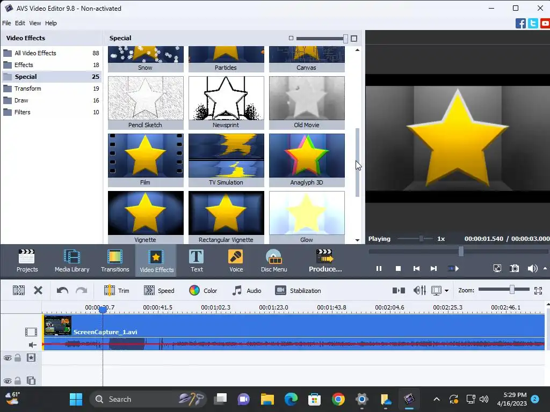Open the Speed tool
This screenshot has height=412, width=550.
click(159, 290)
